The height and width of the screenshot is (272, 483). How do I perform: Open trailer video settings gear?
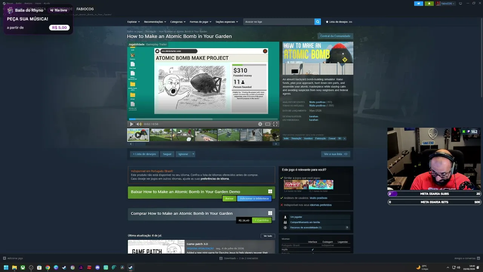260,124
